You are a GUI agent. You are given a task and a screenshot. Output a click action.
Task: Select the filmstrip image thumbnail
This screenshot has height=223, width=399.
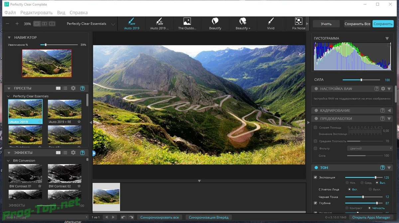click(x=106, y=197)
